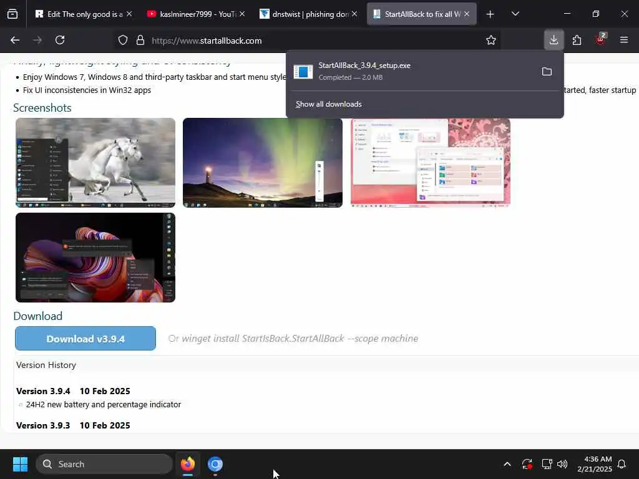
Task: Open the sync tray icon with red dot
Action: pyautogui.click(x=527, y=464)
